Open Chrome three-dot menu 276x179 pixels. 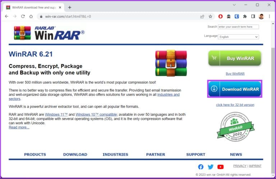click(x=269, y=17)
